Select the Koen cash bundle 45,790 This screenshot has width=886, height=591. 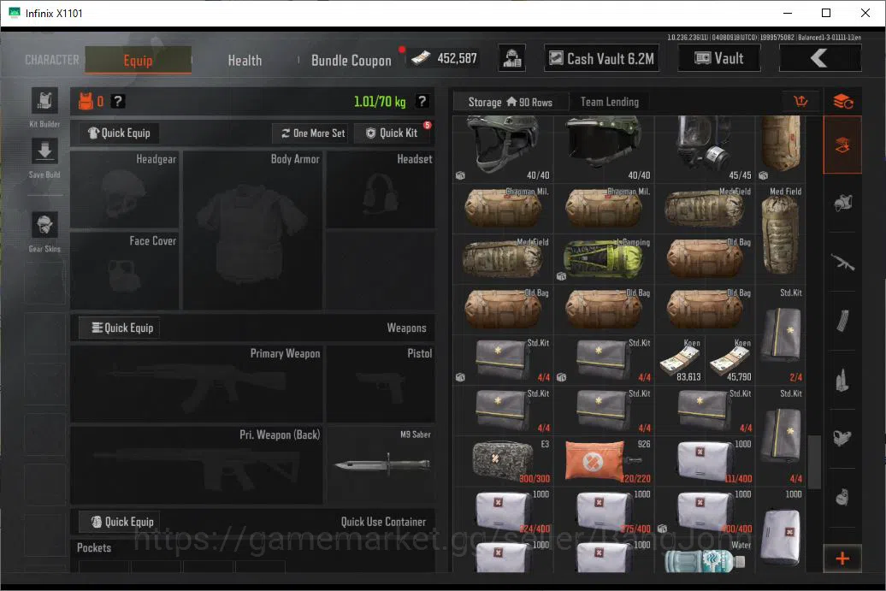point(730,360)
